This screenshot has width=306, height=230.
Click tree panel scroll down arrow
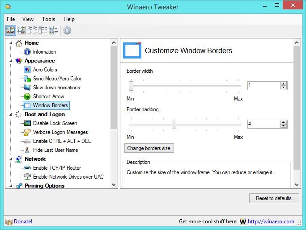pyautogui.click(x=114, y=184)
